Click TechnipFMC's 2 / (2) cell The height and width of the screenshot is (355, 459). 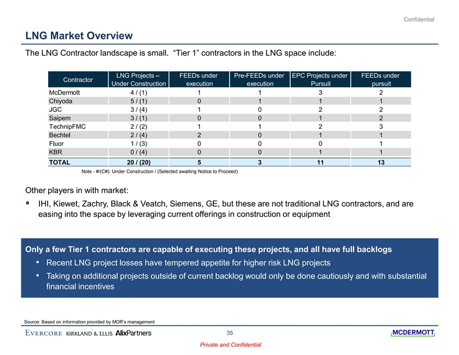pyautogui.click(x=139, y=126)
